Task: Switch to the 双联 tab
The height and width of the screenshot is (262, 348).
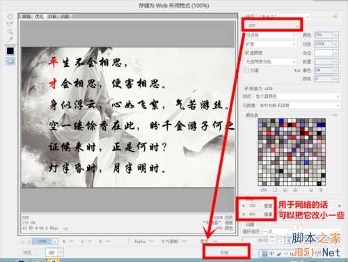Action: (52, 17)
